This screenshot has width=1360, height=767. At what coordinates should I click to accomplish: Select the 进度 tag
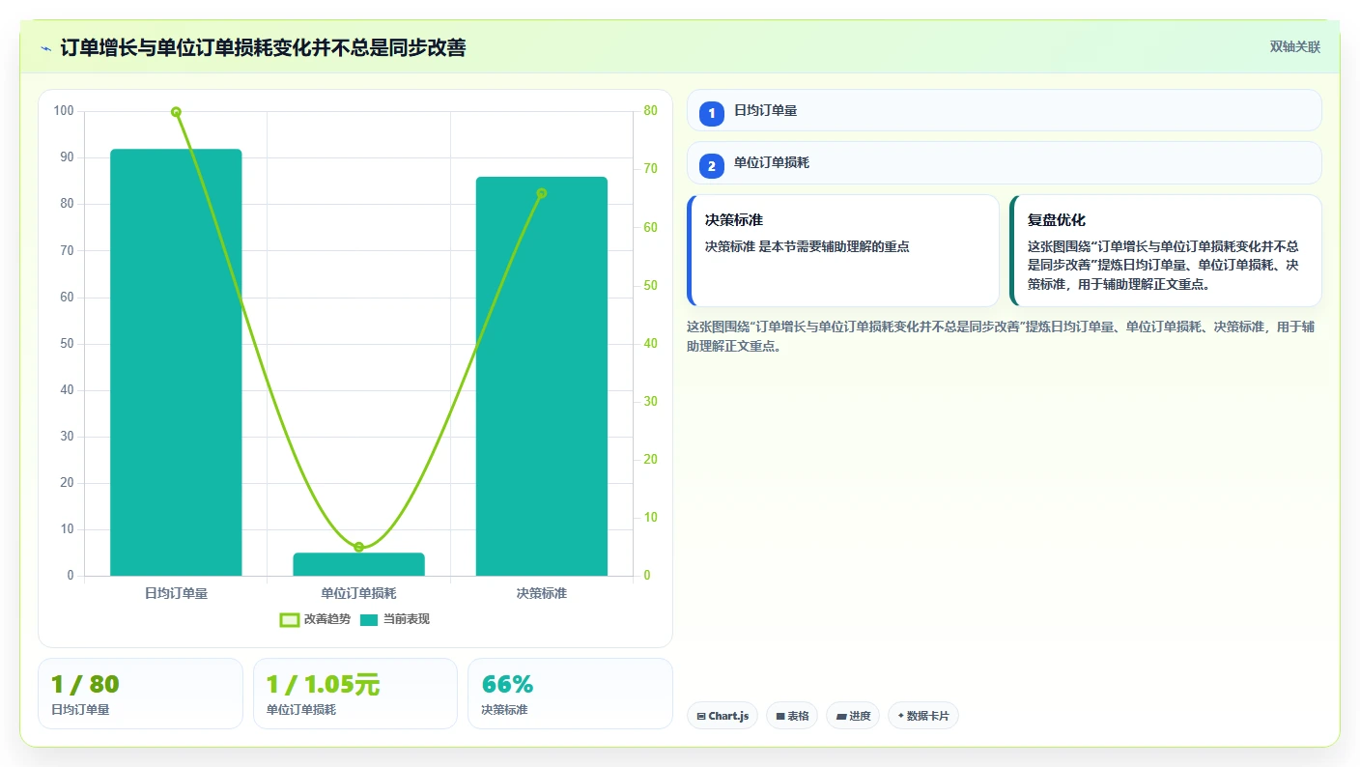coord(853,716)
